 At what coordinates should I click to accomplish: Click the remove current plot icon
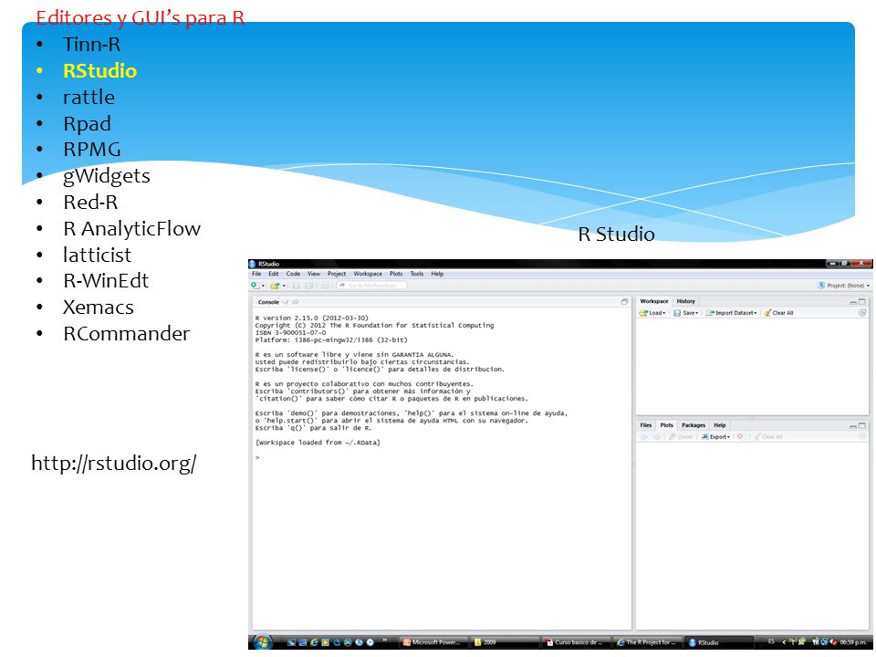pyautogui.click(x=740, y=436)
